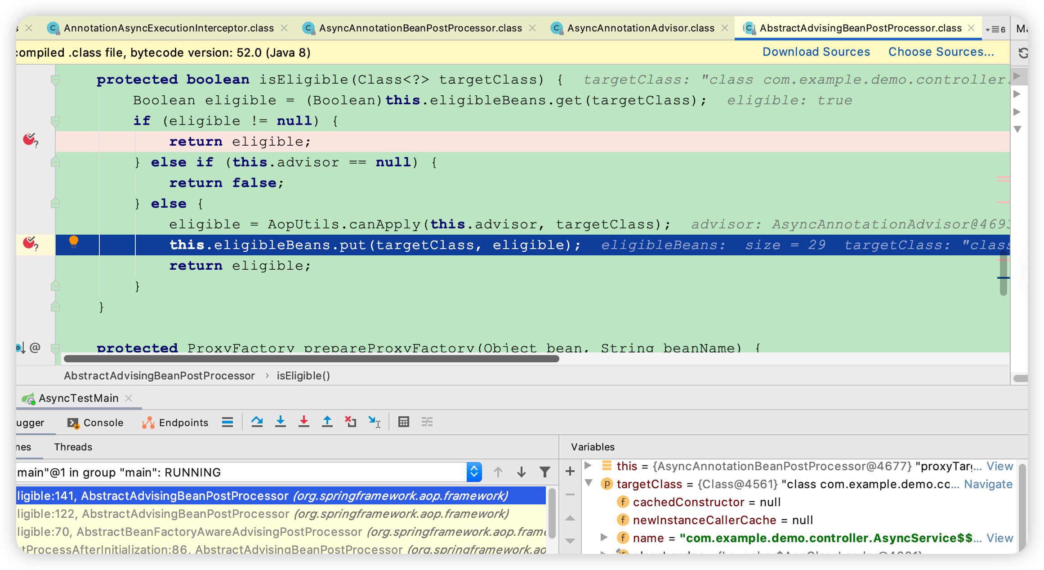Click the editor vertical scrollbar thumb
This screenshot has width=1044, height=570.
tap(1003, 272)
